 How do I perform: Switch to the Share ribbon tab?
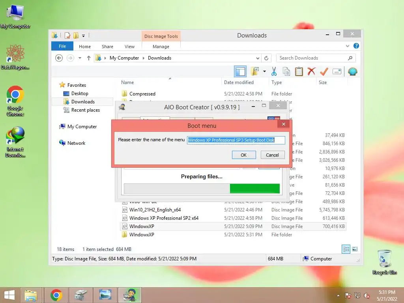(x=107, y=47)
